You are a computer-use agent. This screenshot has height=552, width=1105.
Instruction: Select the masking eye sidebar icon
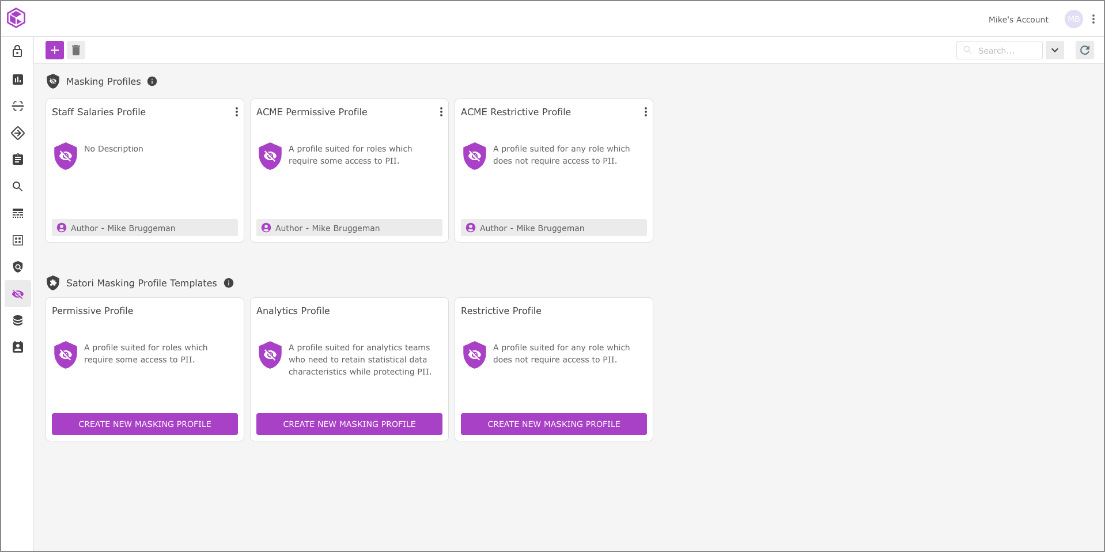[x=18, y=294]
